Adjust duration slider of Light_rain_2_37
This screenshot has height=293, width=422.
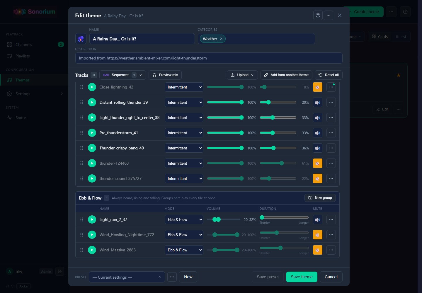point(284,217)
